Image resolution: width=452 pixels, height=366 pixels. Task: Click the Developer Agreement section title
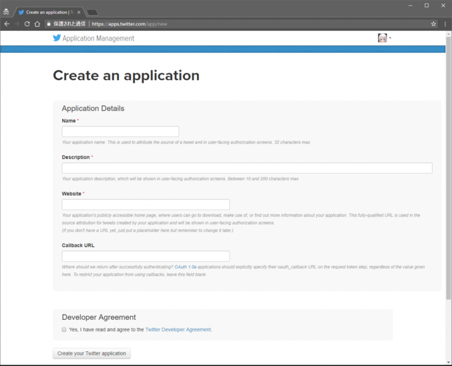[99, 317]
